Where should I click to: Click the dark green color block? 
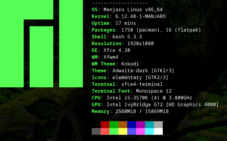click(114, 125)
